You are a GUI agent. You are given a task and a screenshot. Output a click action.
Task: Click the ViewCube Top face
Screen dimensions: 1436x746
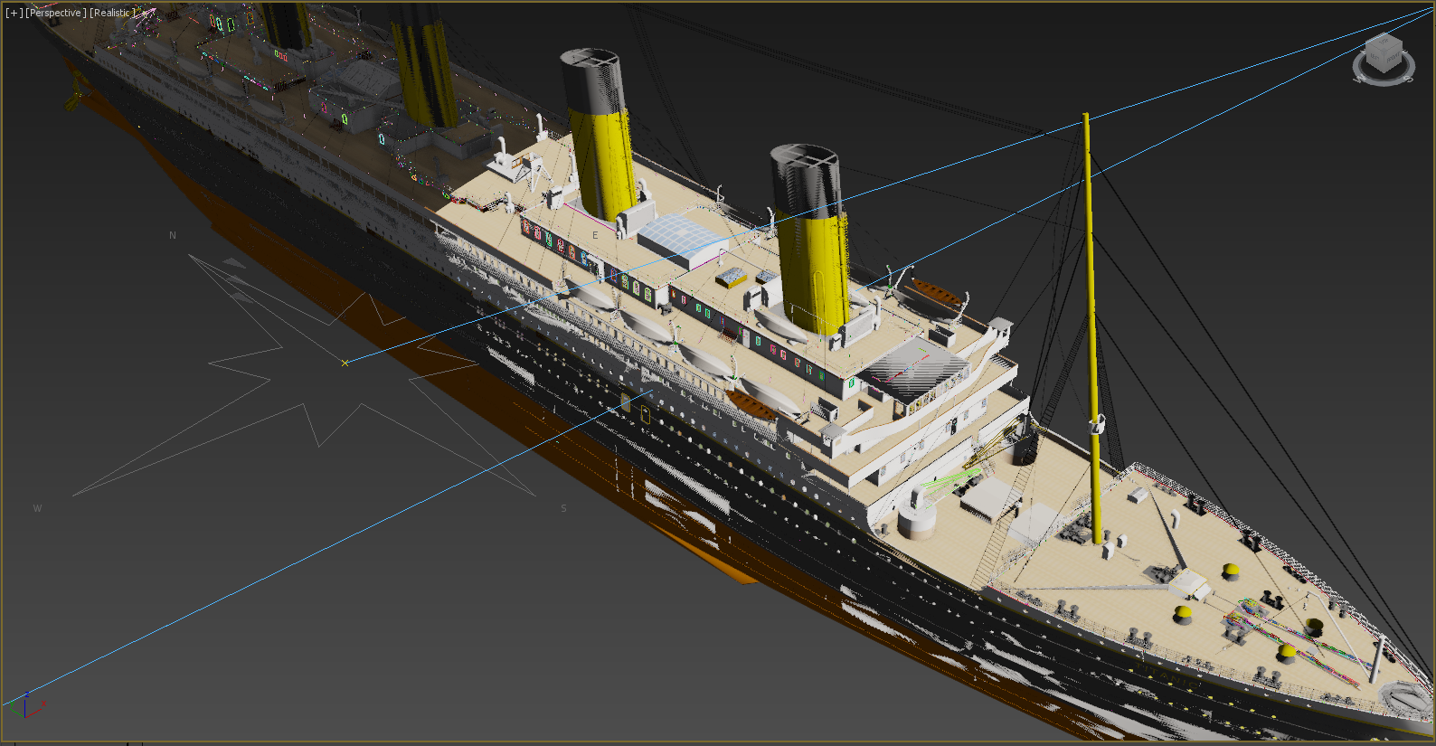(x=1384, y=41)
